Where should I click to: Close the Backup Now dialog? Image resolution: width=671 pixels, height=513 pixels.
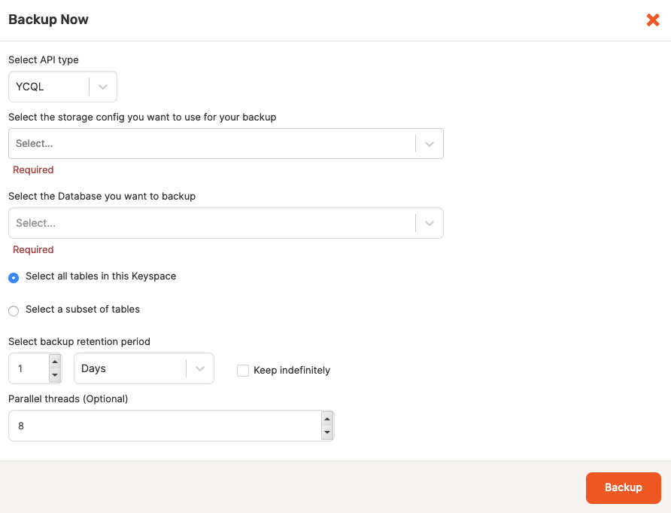point(652,20)
